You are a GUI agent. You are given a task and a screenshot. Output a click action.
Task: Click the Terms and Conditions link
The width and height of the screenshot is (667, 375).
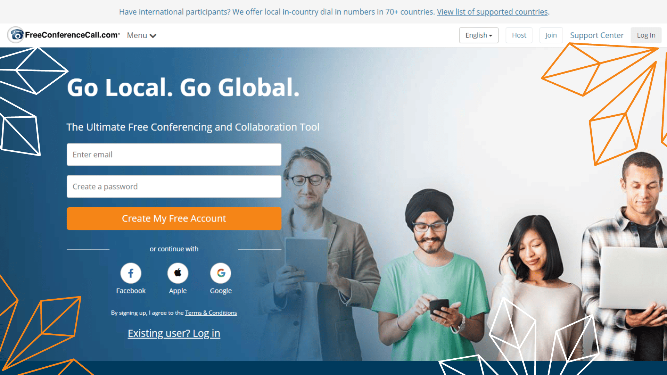click(211, 312)
